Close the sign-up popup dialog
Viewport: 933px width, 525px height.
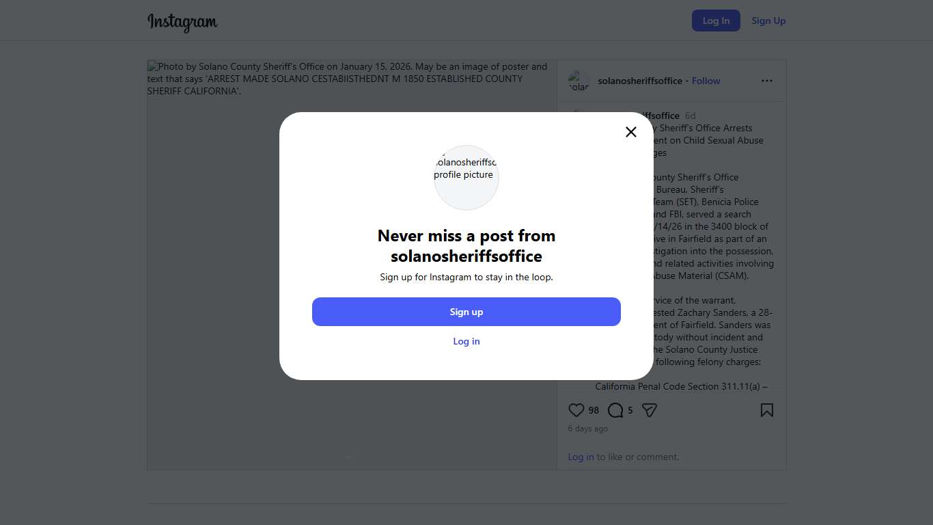[631, 132]
